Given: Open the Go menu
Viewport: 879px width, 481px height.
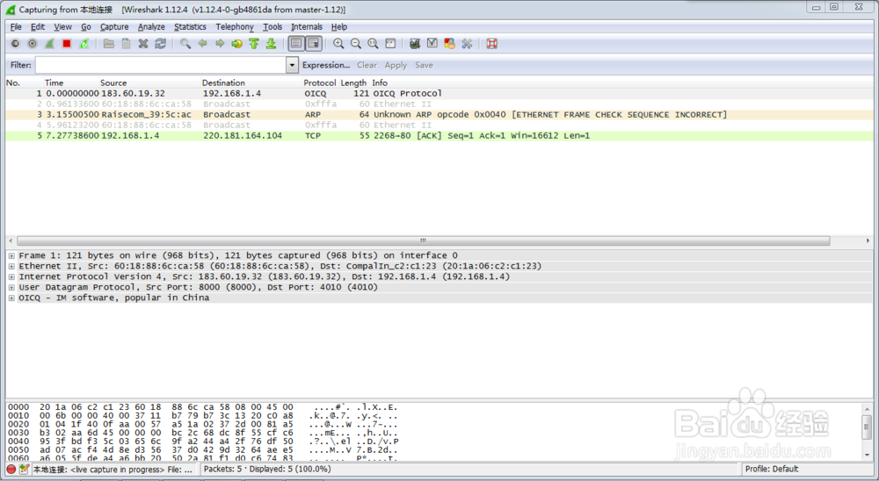Looking at the screenshot, I should pyautogui.click(x=86, y=27).
